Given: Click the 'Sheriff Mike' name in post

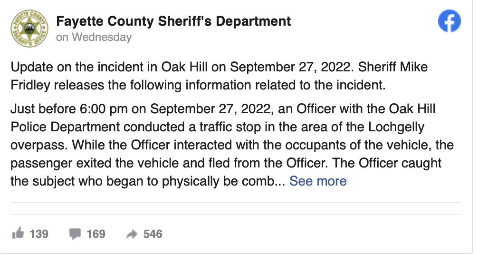Looking at the screenshot, I should coord(392,67).
